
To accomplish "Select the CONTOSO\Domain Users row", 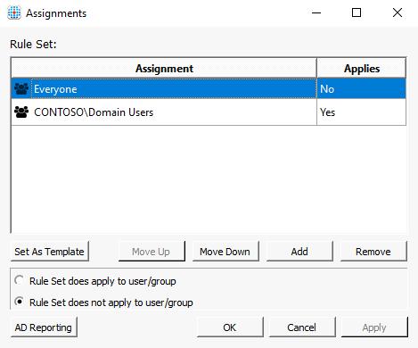I will [x=209, y=112].
